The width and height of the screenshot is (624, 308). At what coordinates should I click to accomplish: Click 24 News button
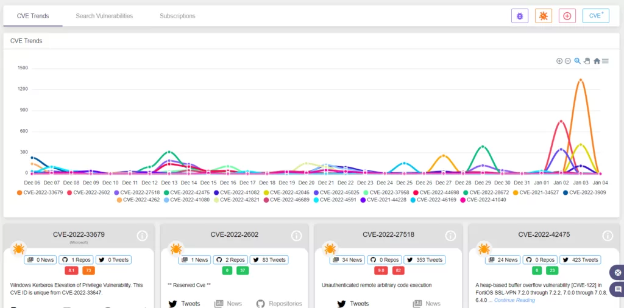pyautogui.click(x=503, y=260)
